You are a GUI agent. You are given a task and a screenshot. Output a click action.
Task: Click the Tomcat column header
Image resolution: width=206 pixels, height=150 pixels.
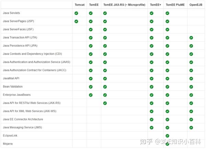(x=80, y=5)
